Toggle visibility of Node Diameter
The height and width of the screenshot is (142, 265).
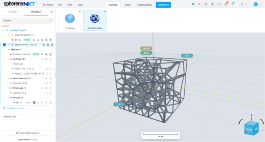click(46, 78)
